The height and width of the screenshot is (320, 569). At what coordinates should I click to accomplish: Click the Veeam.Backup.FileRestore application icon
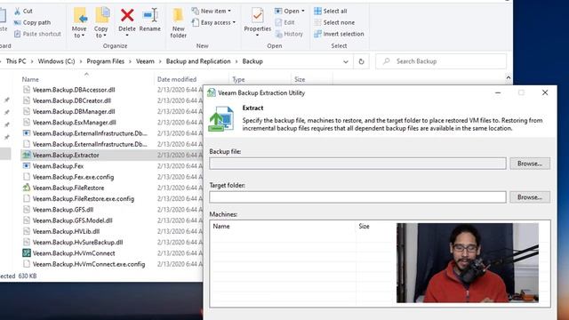pos(26,188)
